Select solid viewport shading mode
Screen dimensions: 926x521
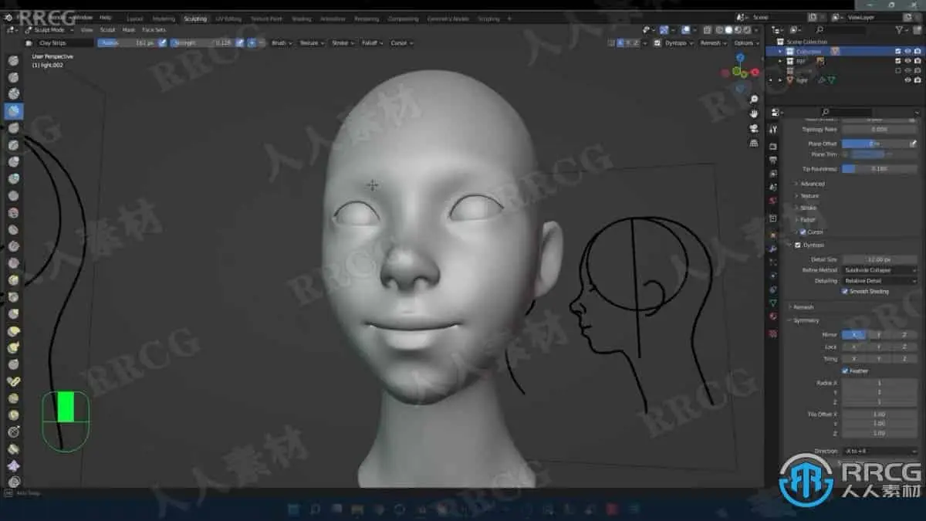pyautogui.click(x=728, y=30)
